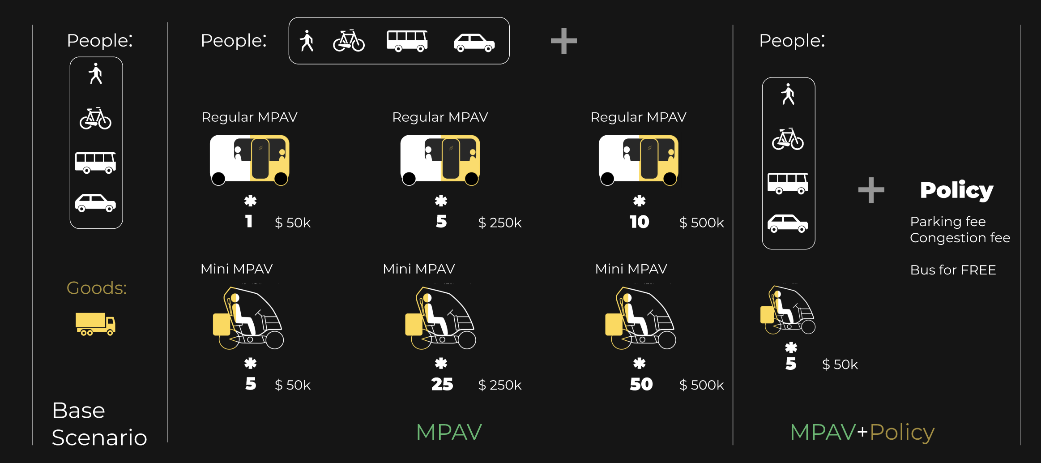Click the Mini MPAV in the MPAV+Policy section
This screenshot has height=463, width=1041.
pyautogui.click(x=788, y=310)
